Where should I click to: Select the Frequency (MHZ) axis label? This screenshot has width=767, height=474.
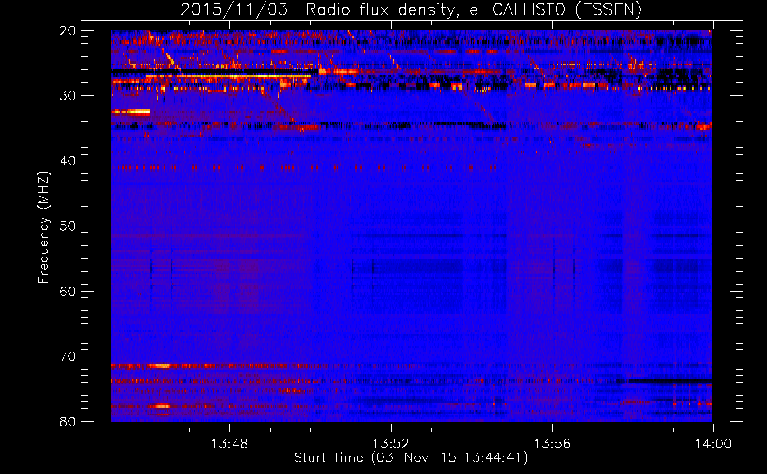click(44, 228)
